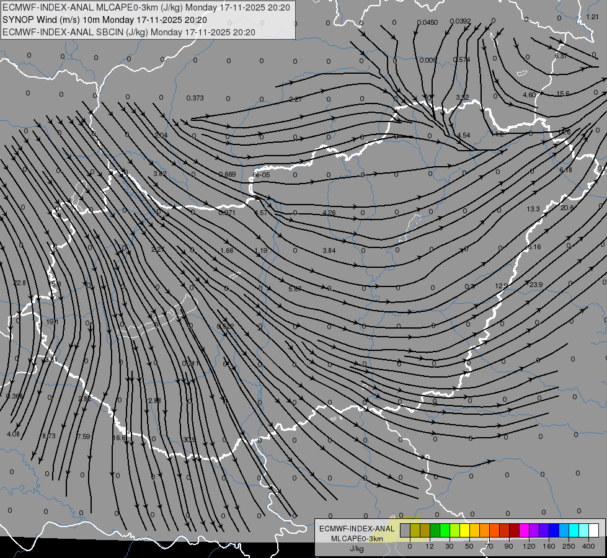
Task: Click the map value 3.52
Action: click(463, 97)
